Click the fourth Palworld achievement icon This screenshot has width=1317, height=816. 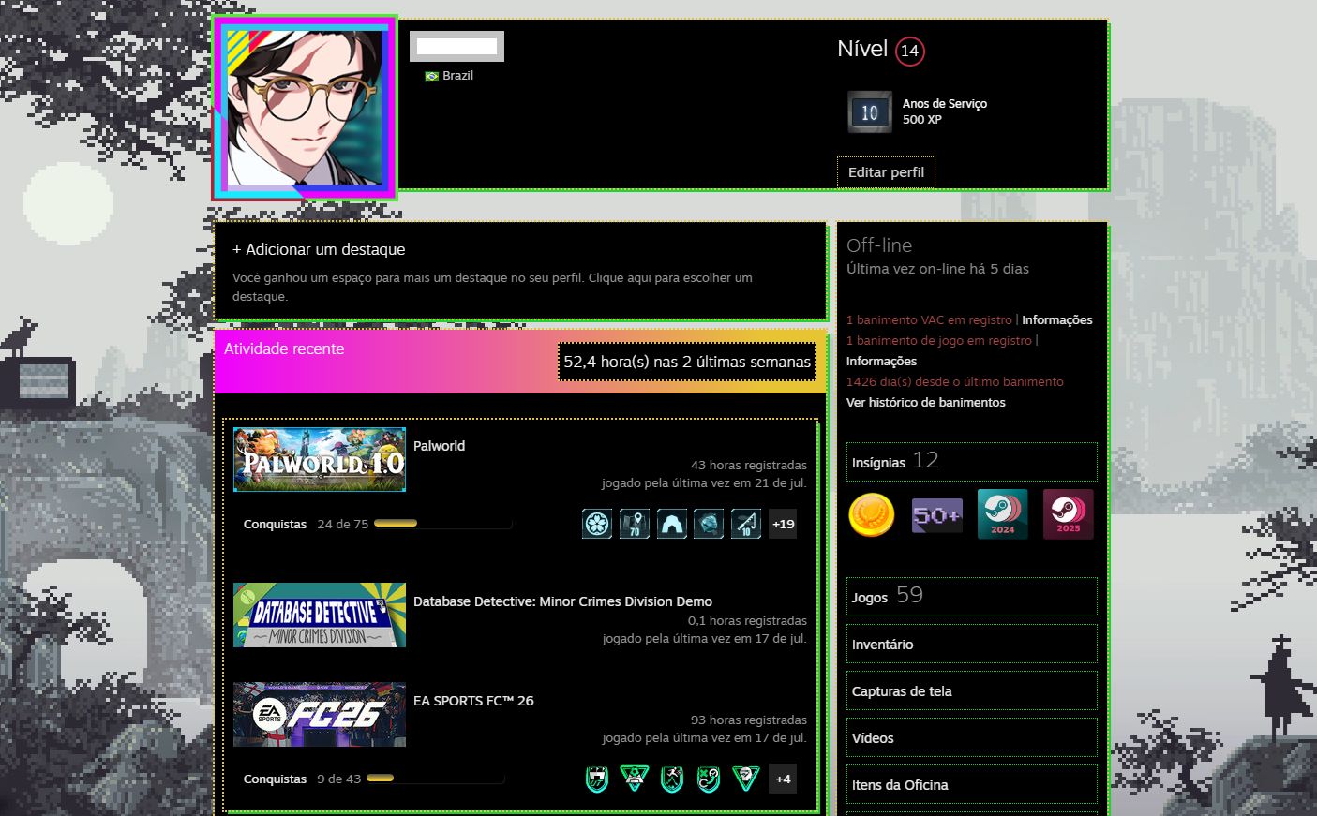[709, 524]
